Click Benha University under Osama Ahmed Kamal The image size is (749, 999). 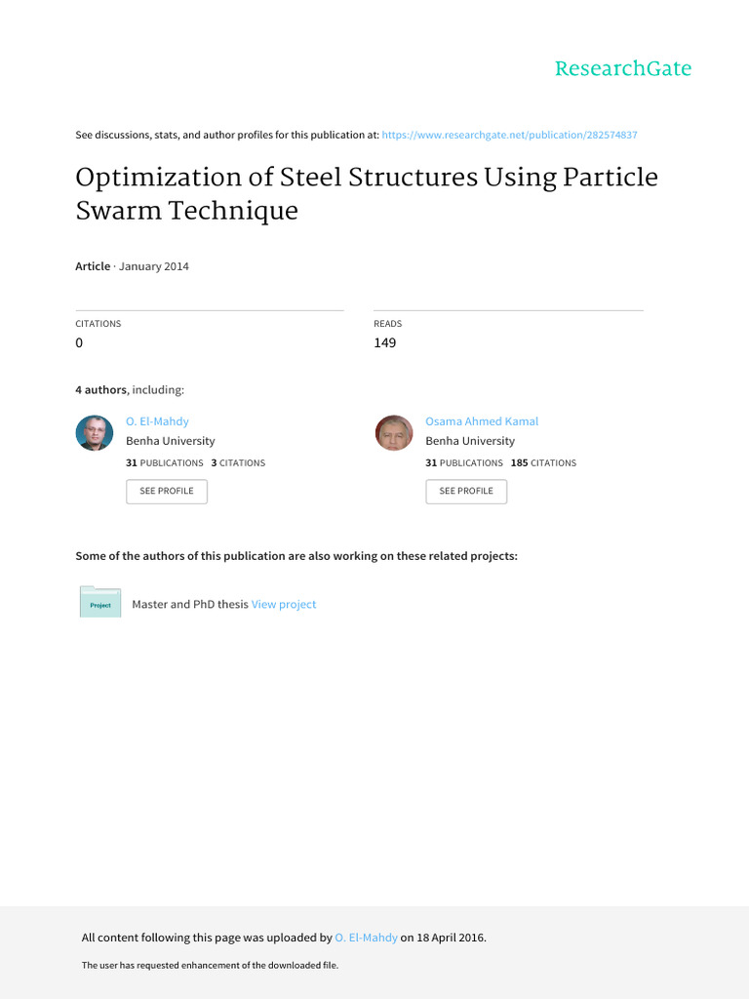pos(470,441)
